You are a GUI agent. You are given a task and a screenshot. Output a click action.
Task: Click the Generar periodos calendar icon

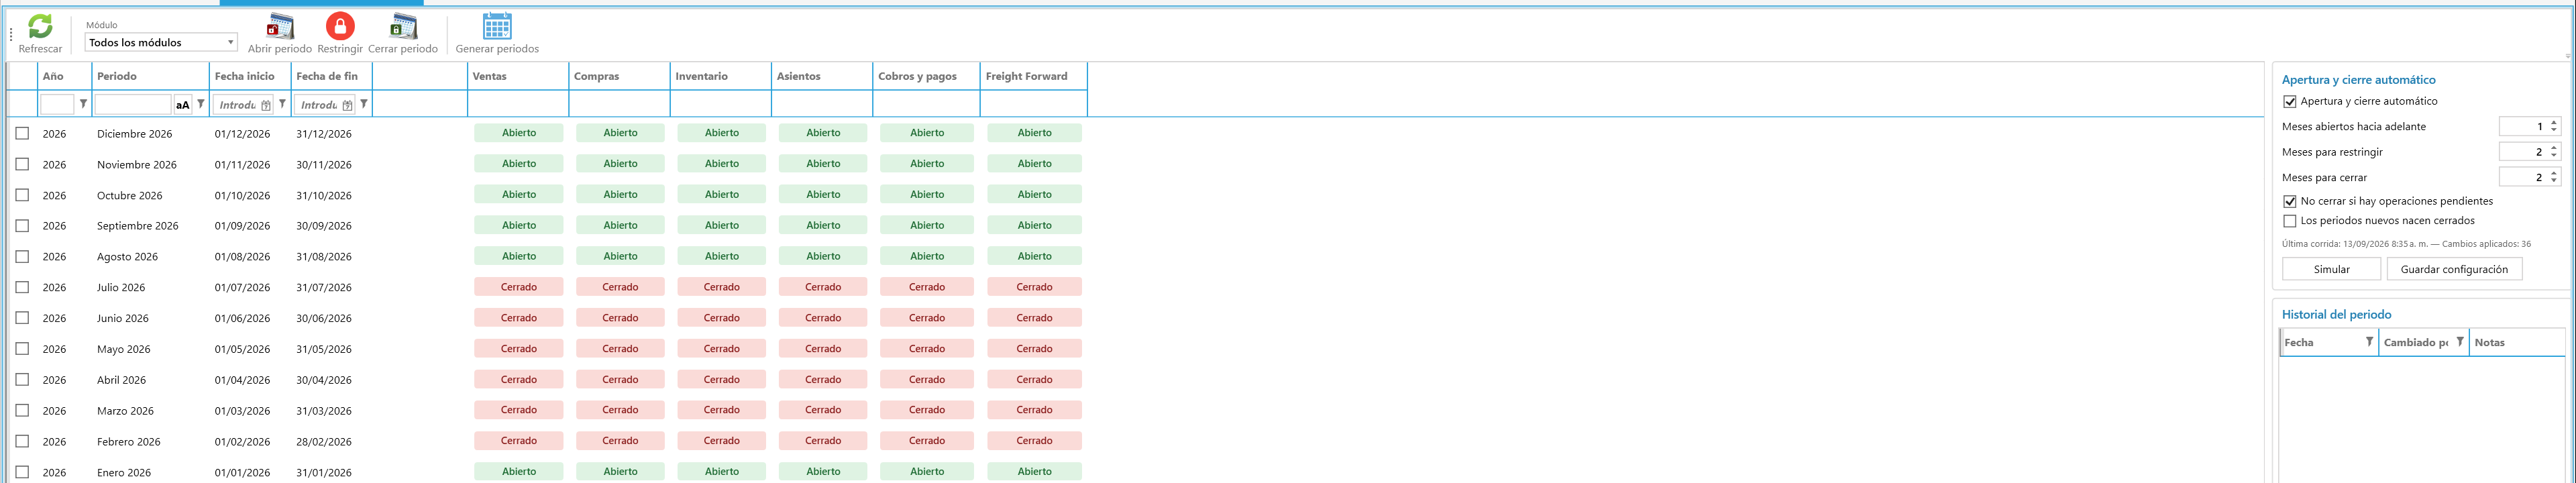pyautogui.click(x=497, y=26)
